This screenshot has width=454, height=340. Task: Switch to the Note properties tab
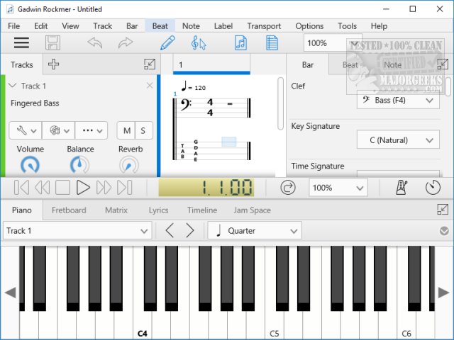[392, 64]
